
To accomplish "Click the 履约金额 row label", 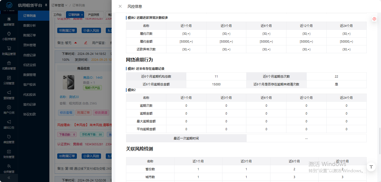I will pos(146,41).
